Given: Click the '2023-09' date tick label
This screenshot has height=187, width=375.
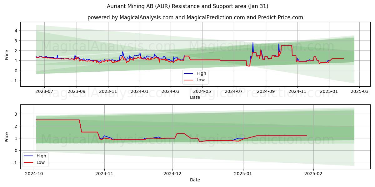Looking at the screenshot, I should [x=77, y=91].
